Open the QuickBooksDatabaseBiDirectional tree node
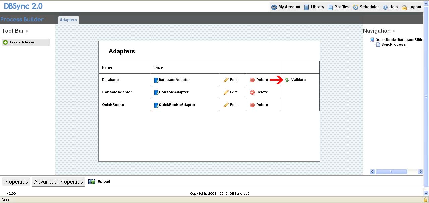The image size is (429, 203). [398, 40]
